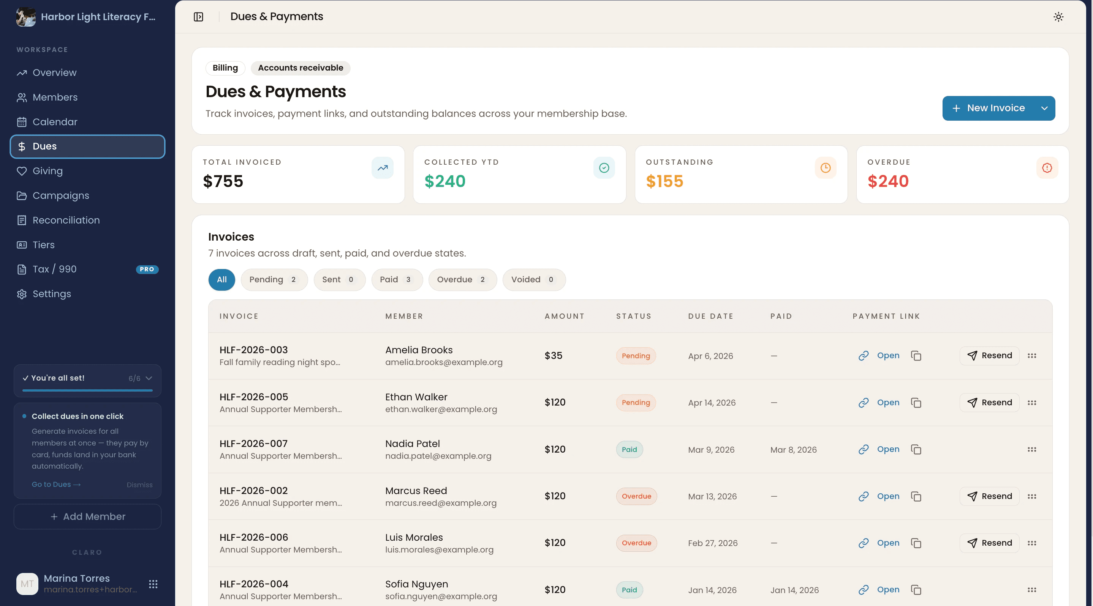1093x606 pixels.
Task: Copy payment link for HLF-2026-002
Action: coord(916,496)
